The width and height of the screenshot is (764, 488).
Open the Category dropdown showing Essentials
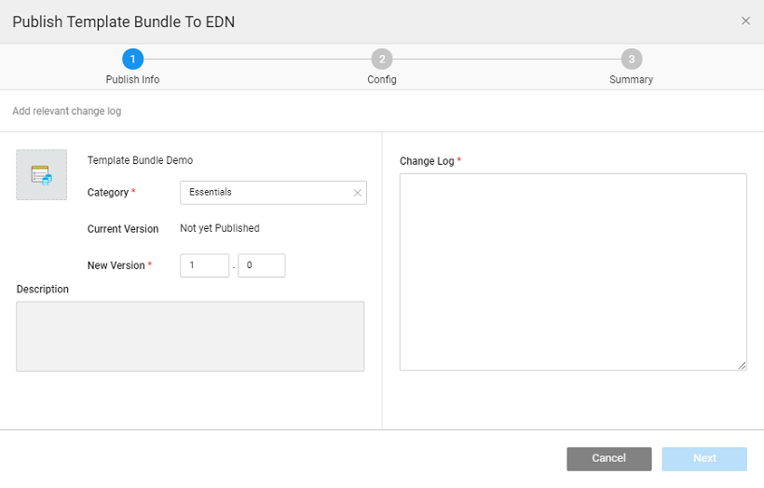tap(266, 193)
